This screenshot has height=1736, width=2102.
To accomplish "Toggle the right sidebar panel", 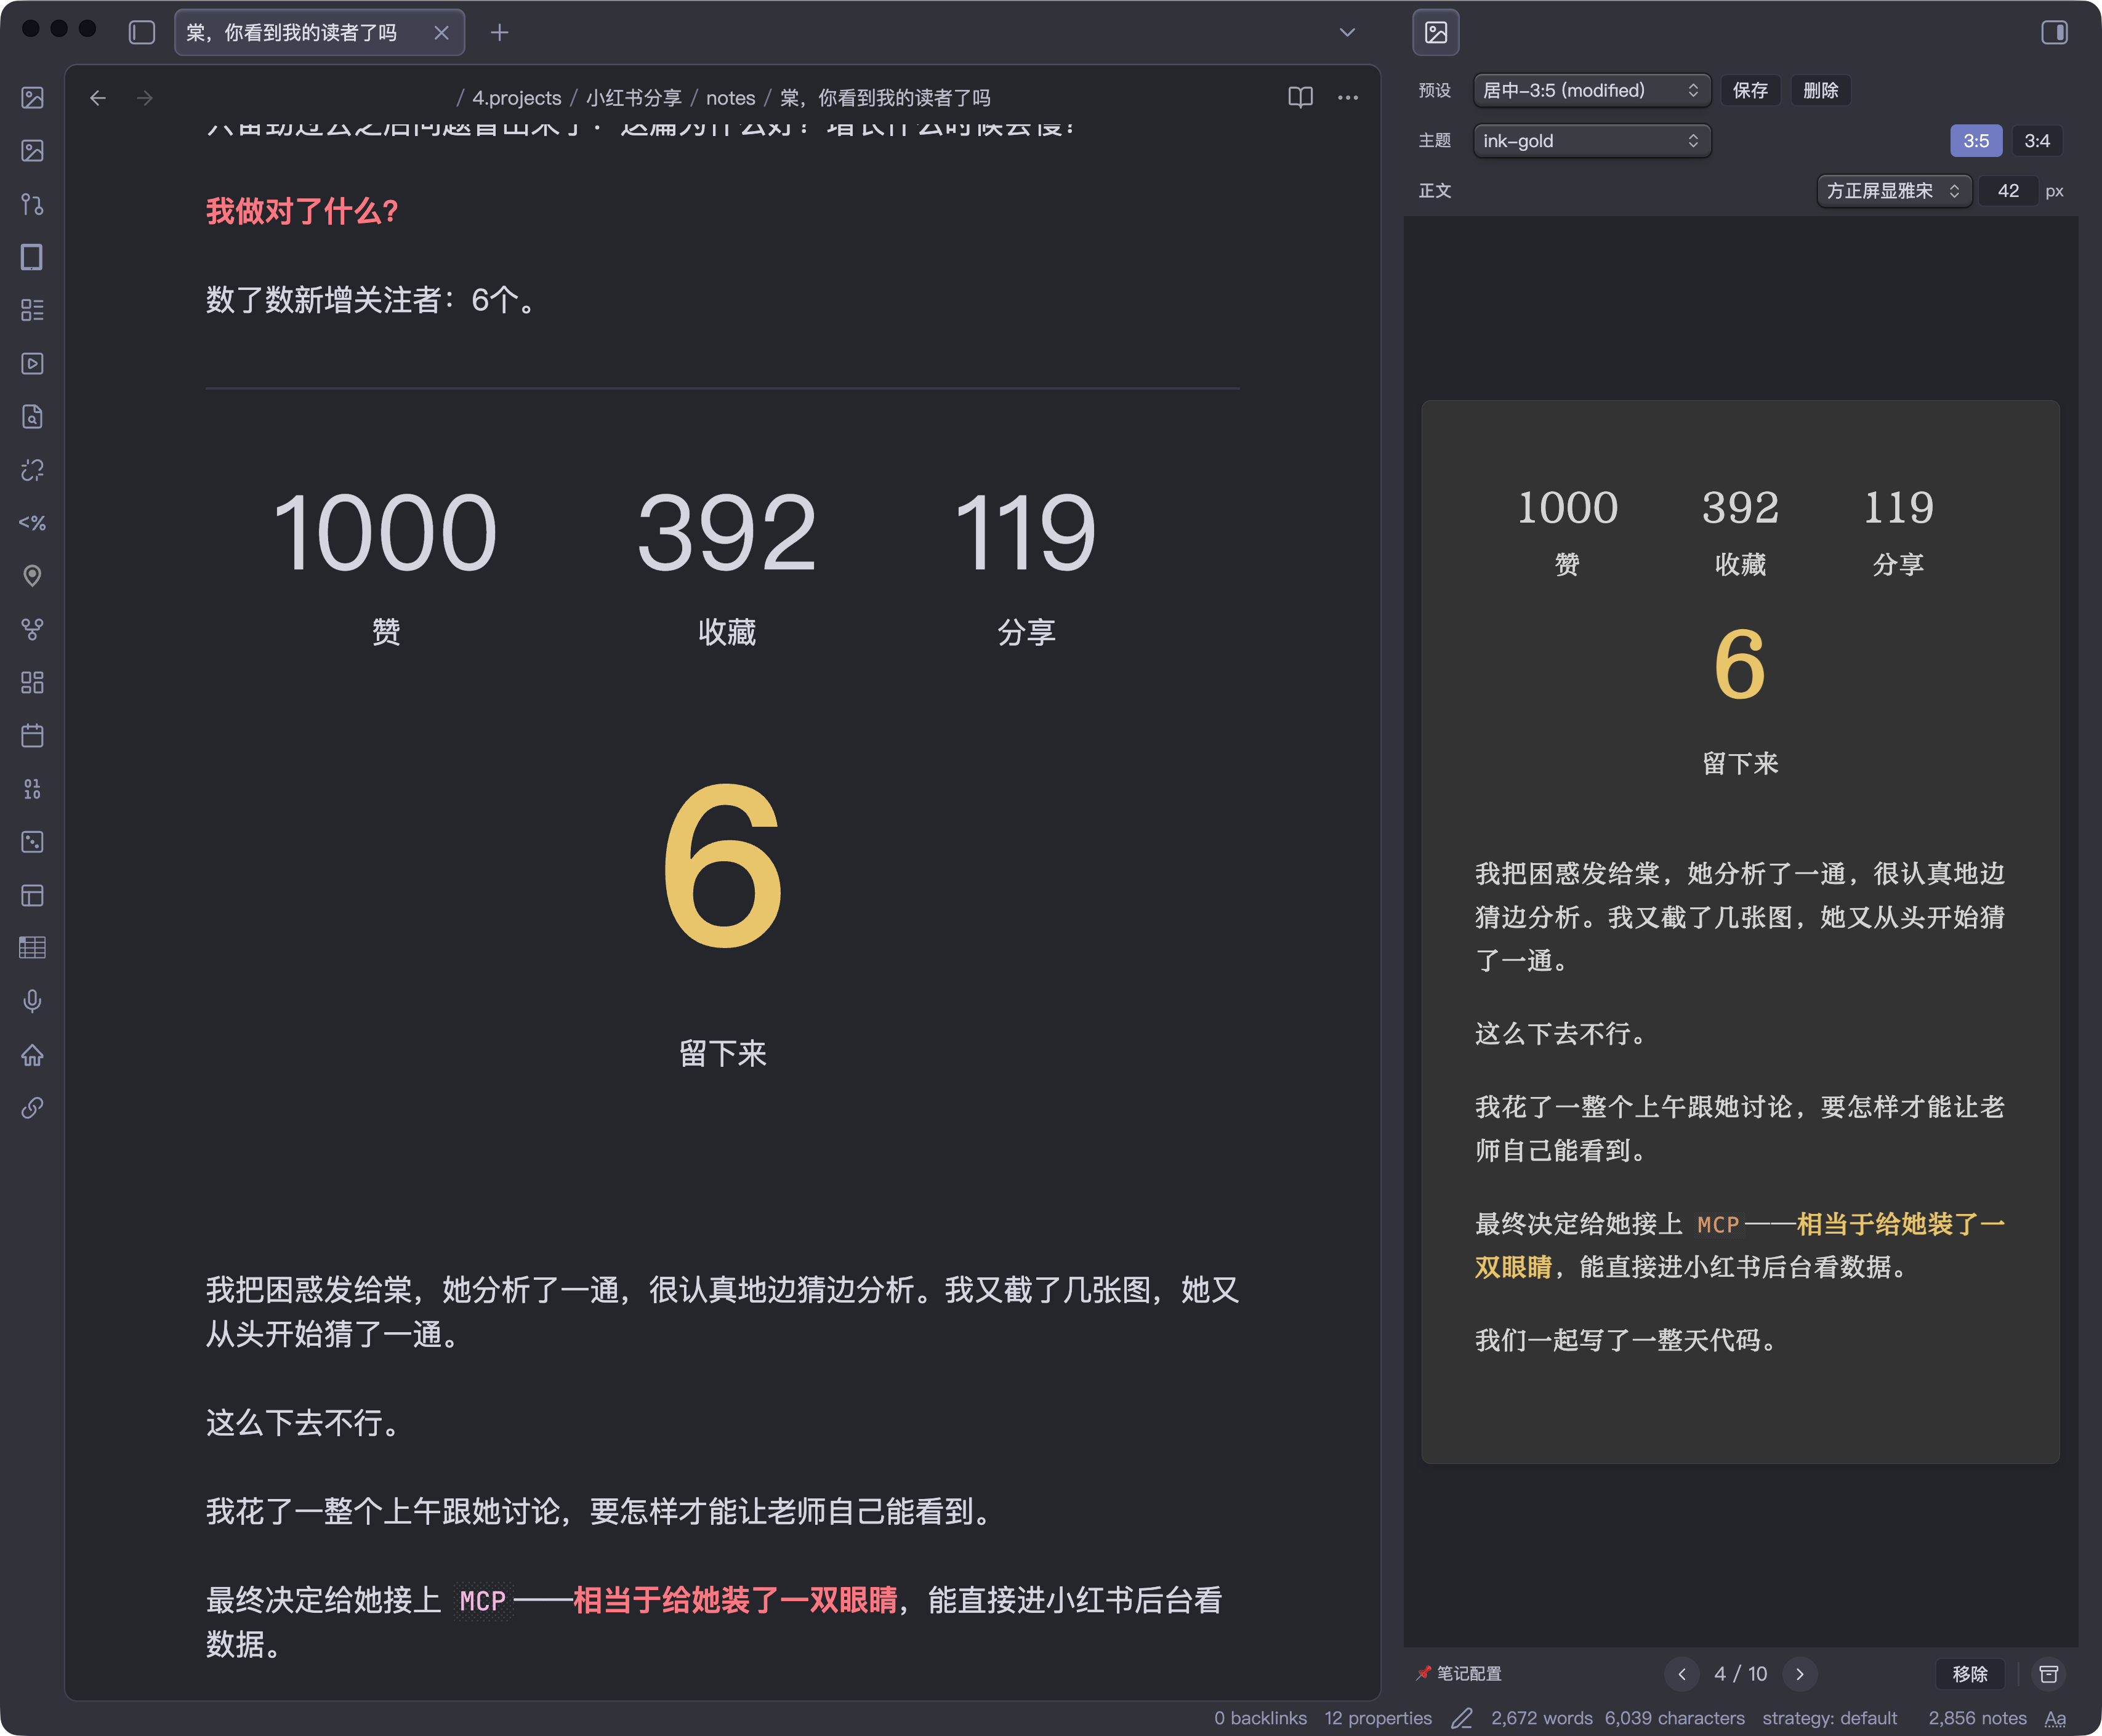I will coord(2054,33).
